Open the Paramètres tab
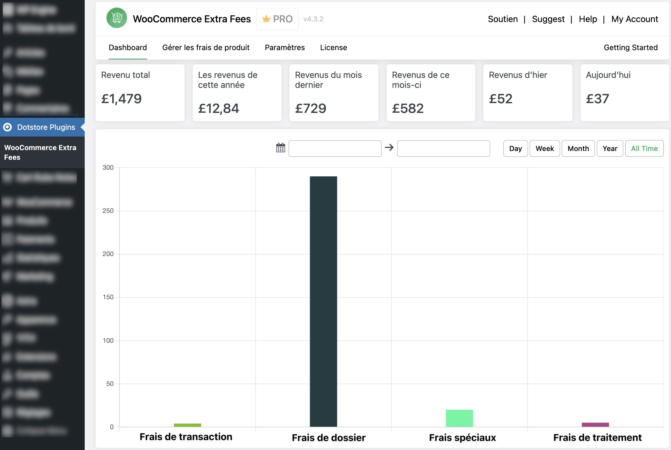 pyautogui.click(x=285, y=47)
